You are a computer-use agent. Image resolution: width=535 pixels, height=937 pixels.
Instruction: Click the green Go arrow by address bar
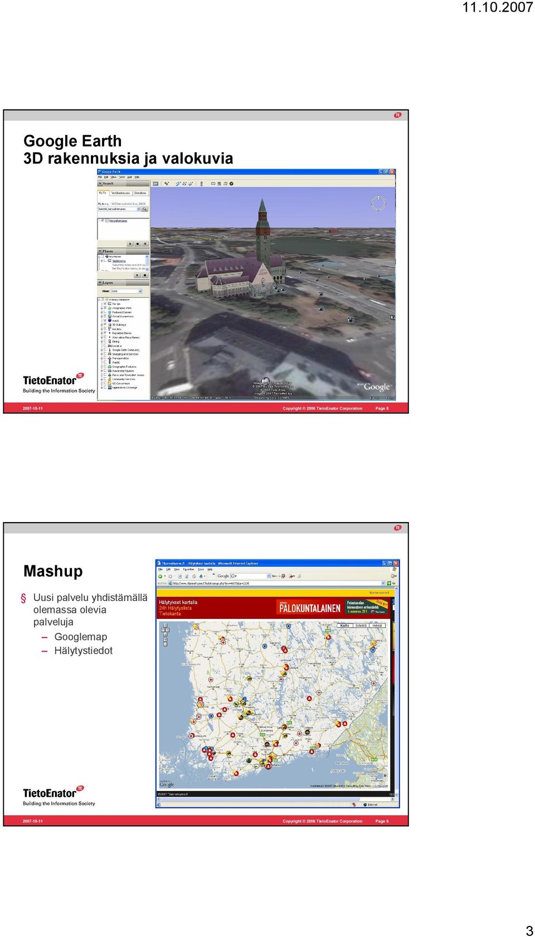[x=389, y=583]
